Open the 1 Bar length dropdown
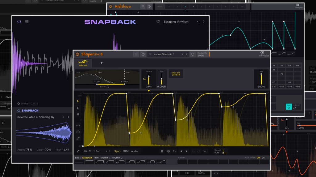Image resolution: width=316 pixels, height=177 pixels. (97, 151)
